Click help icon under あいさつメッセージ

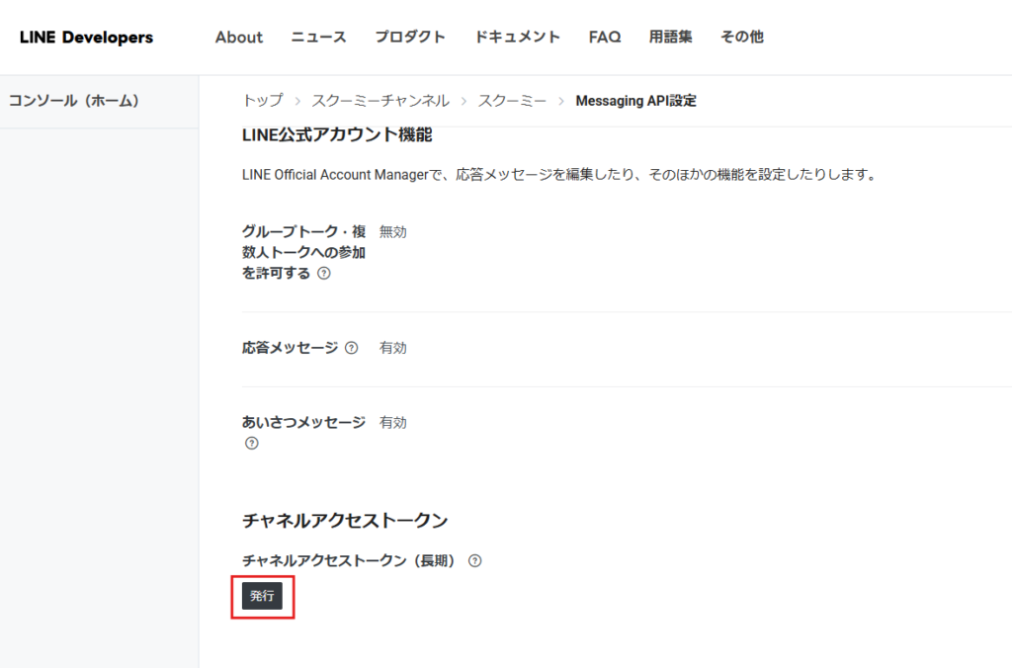[x=252, y=444]
